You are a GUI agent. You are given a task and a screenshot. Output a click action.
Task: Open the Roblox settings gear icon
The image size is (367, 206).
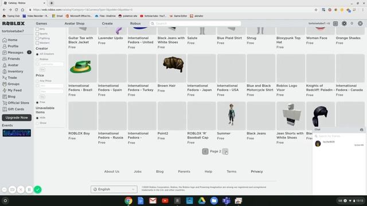(360, 23)
